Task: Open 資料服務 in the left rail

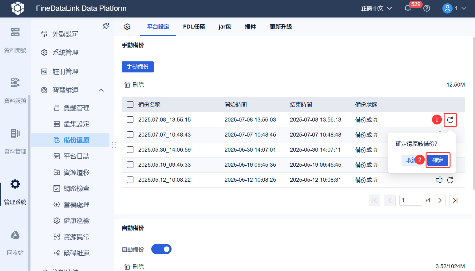Action: point(15,91)
